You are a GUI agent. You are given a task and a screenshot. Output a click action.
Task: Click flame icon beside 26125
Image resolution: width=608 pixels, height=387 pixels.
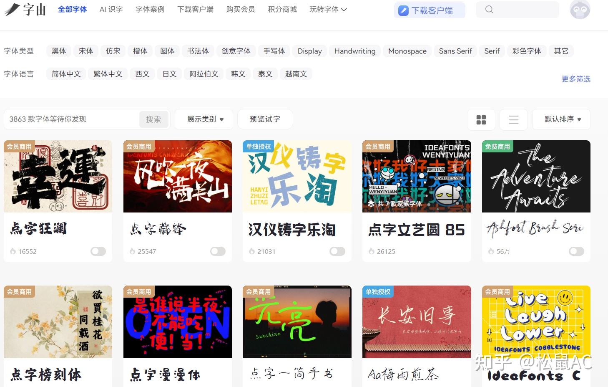(372, 251)
